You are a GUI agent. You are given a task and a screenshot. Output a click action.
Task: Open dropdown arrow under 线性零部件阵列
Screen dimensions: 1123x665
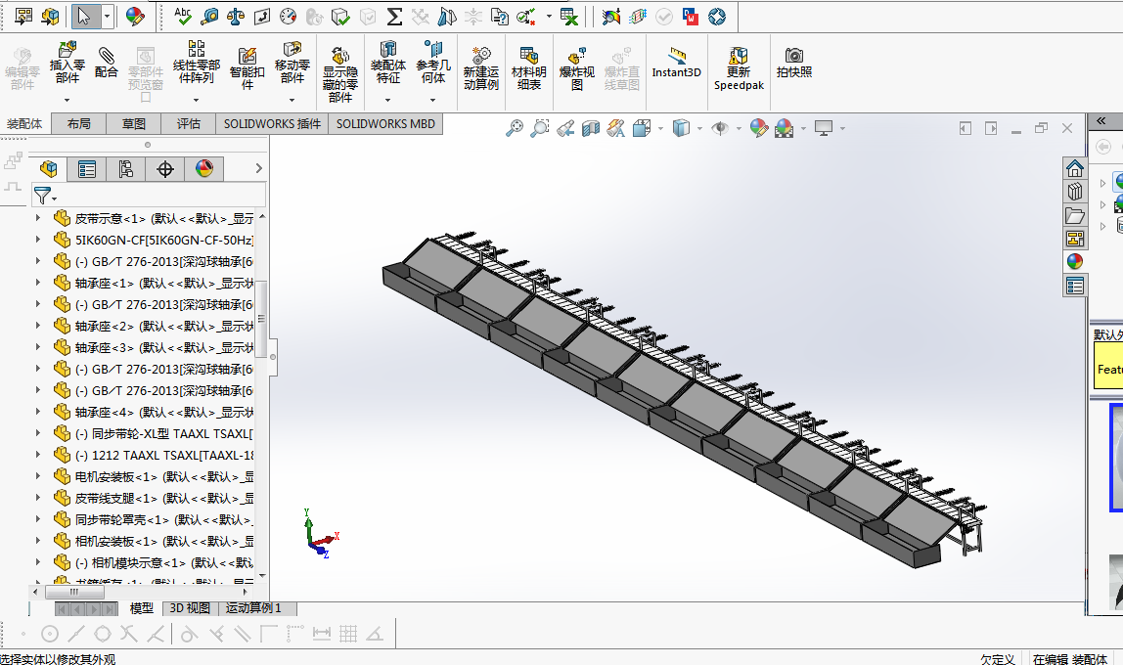(197, 100)
